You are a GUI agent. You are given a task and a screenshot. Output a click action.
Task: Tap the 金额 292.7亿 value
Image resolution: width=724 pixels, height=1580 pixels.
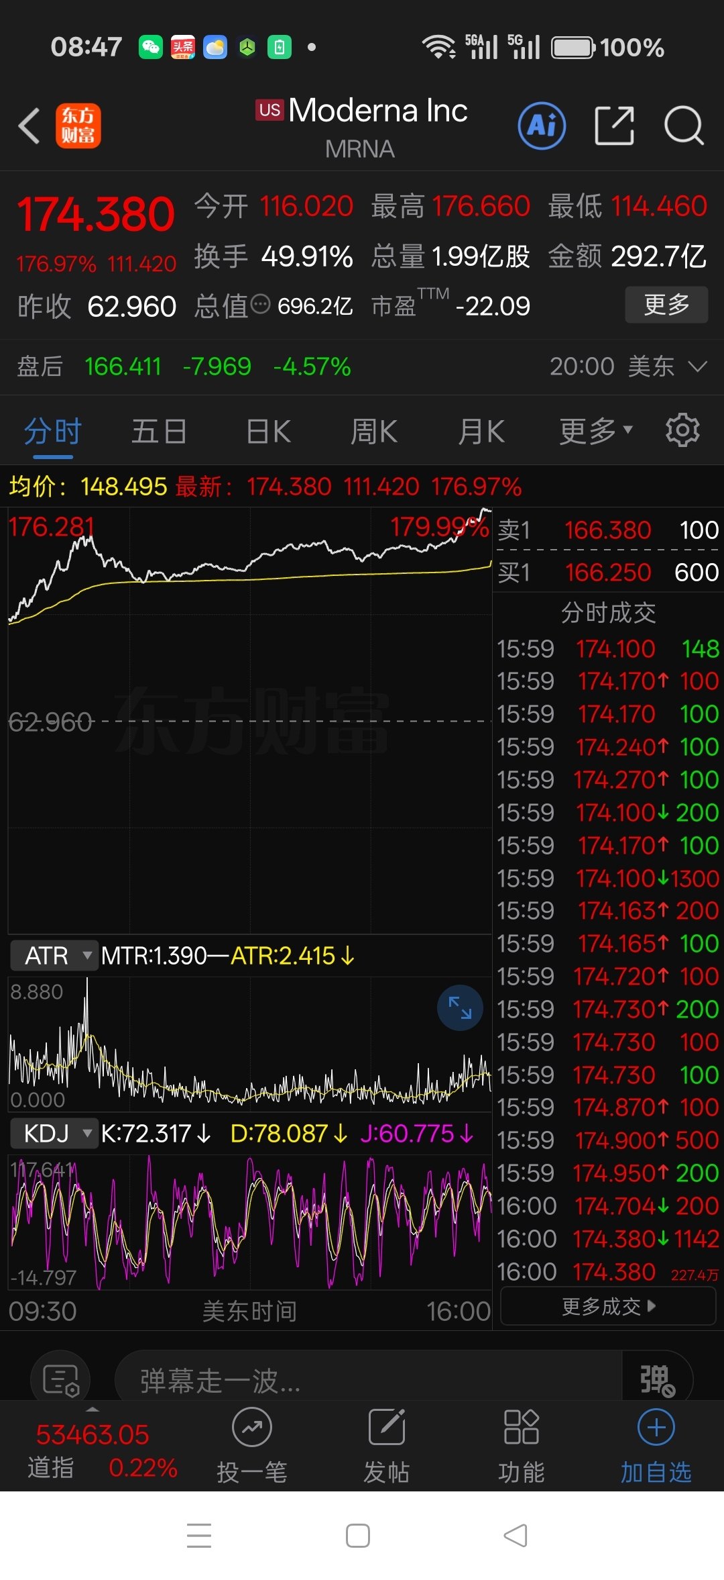pyautogui.click(x=658, y=256)
